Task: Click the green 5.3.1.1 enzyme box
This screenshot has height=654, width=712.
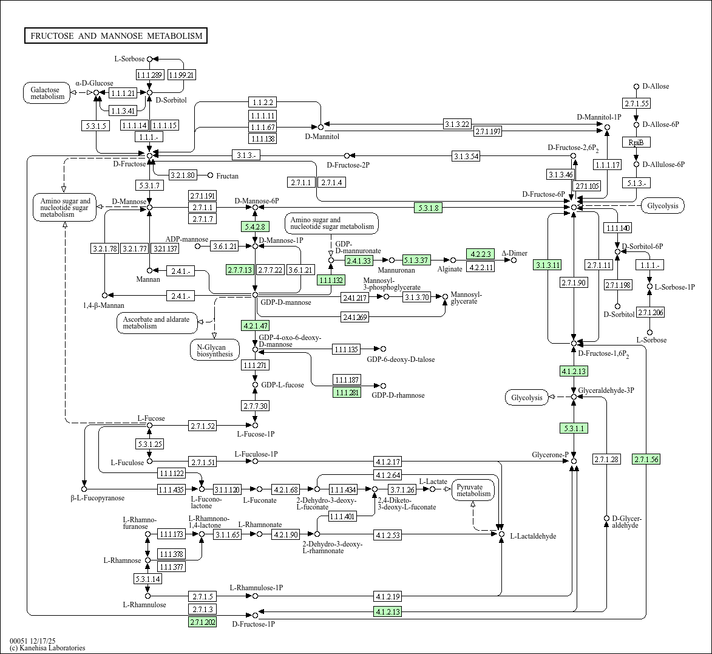Action: coord(572,428)
